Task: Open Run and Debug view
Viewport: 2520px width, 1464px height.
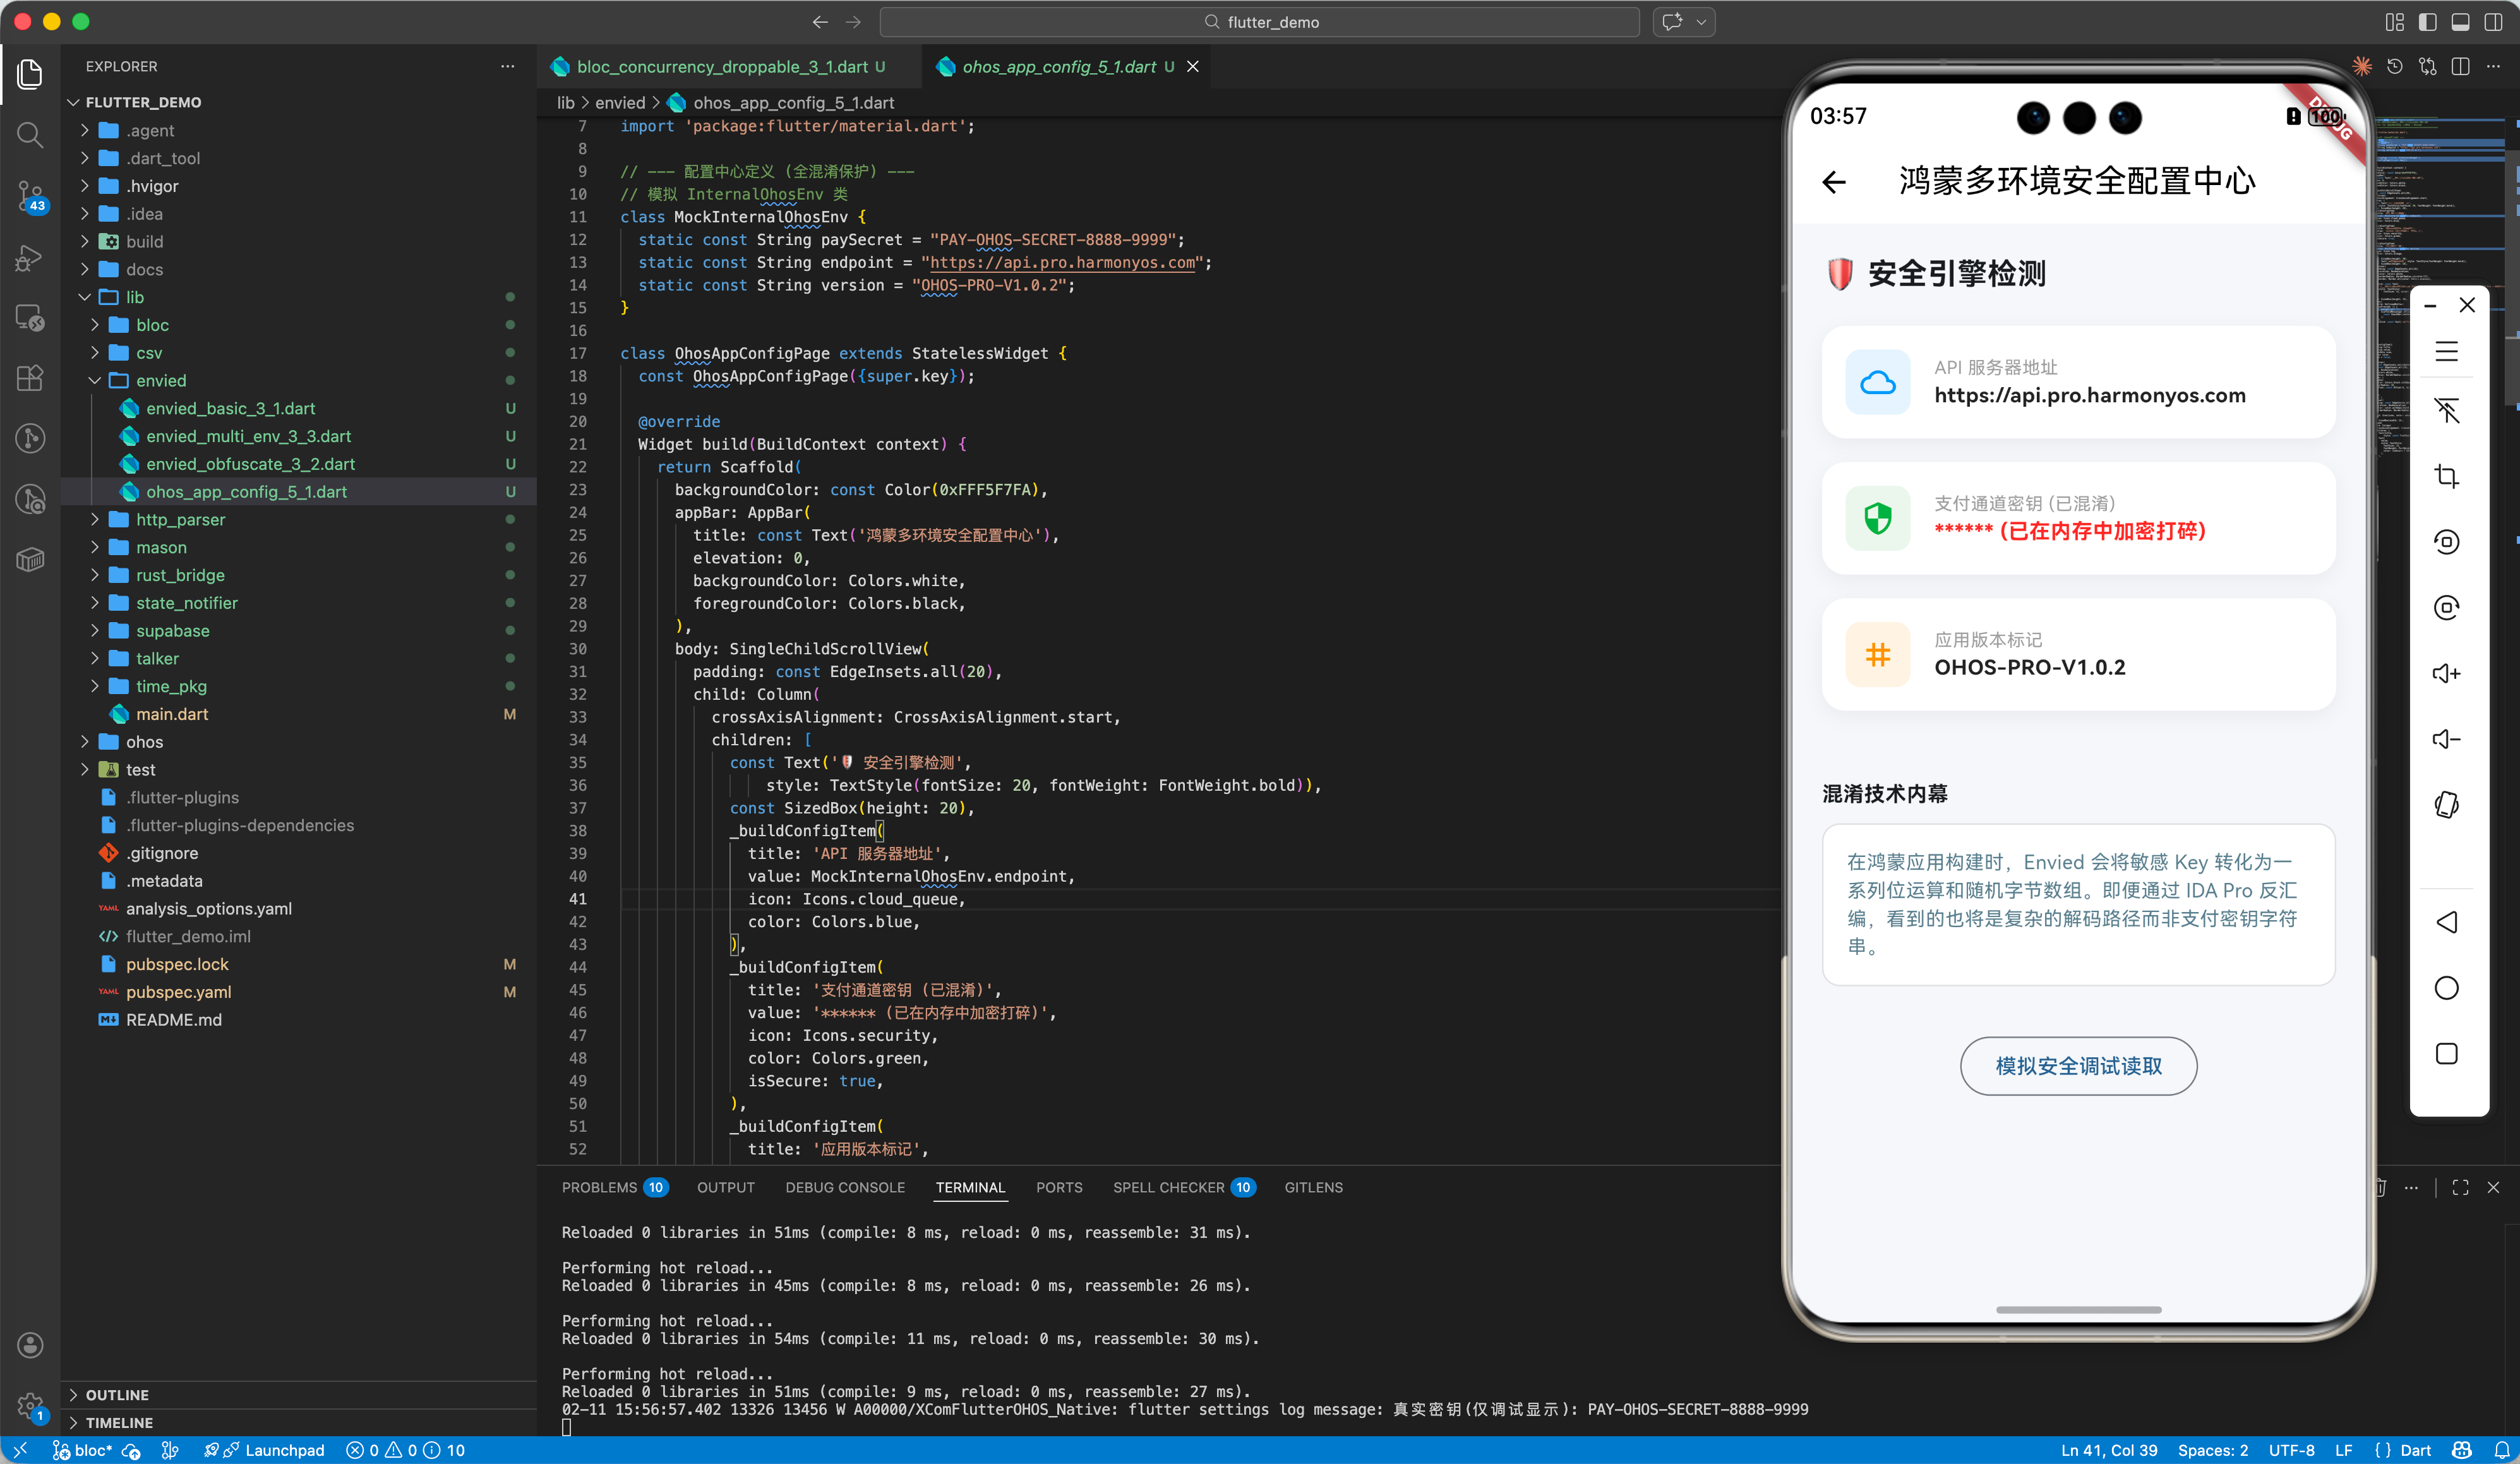Action: pyautogui.click(x=30, y=257)
